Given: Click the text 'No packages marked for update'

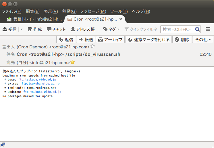Looking at the screenshot, I should (x=28, y=96).
